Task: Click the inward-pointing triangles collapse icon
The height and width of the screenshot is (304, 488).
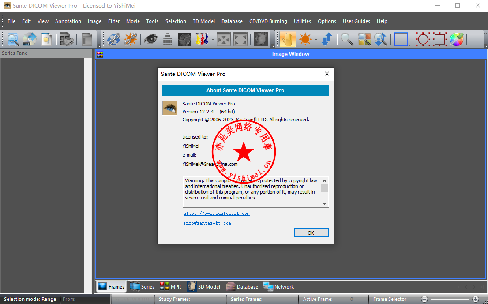Action: [223, 39]
